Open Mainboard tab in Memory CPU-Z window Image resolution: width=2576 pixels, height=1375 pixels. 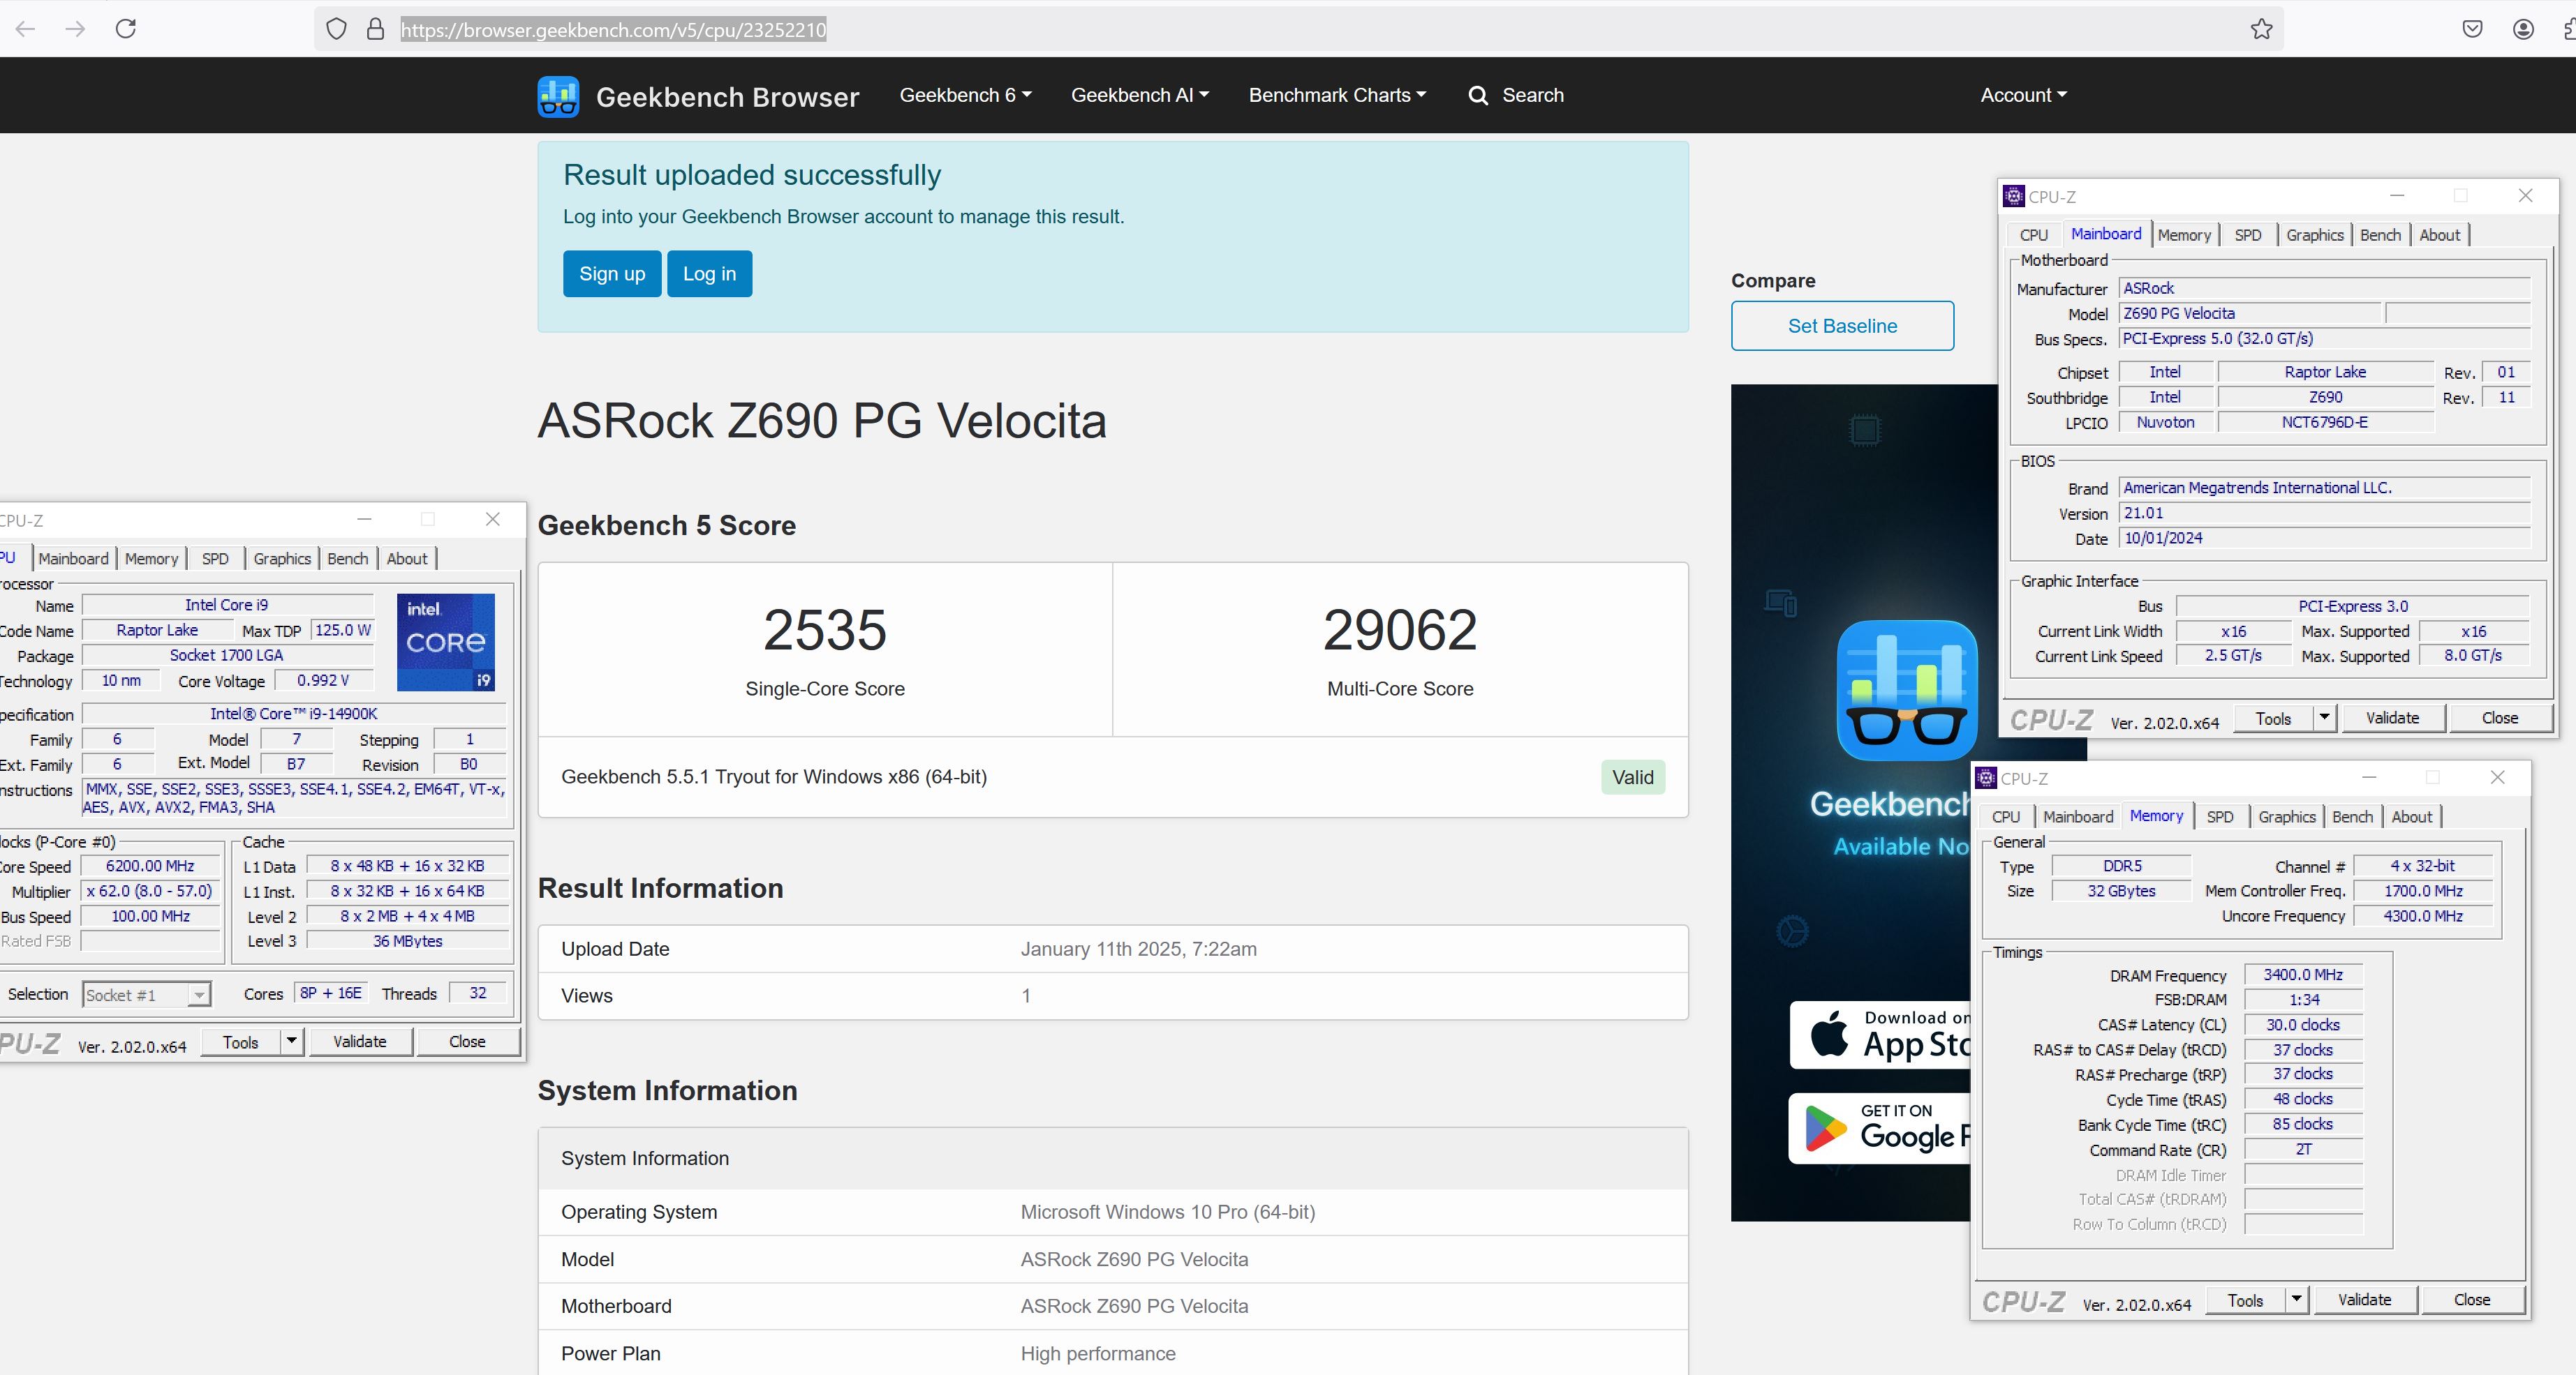(2078, 816)
